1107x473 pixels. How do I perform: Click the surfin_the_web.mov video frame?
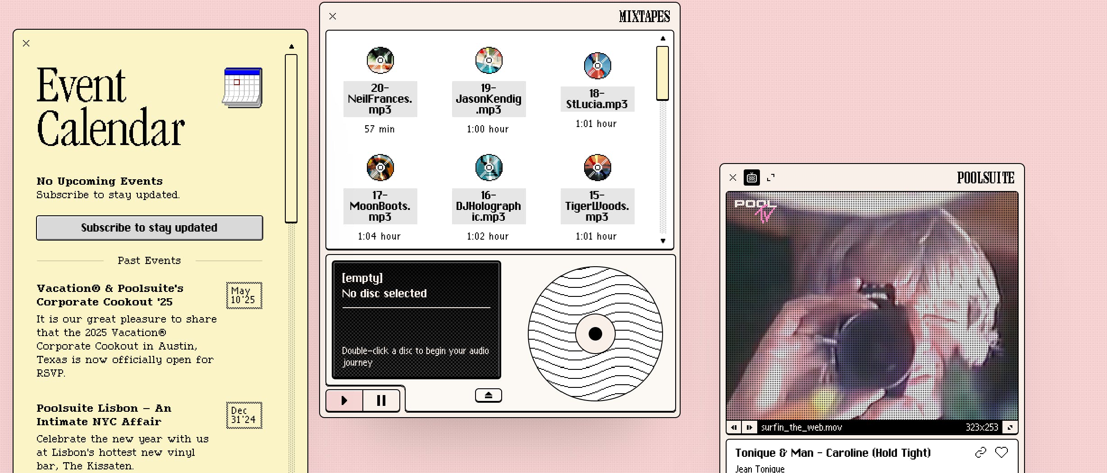[872, 306]
